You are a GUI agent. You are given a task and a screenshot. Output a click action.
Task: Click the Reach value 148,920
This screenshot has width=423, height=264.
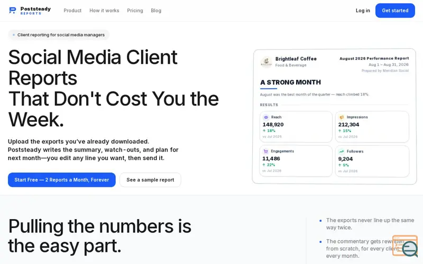click(273, 125)
